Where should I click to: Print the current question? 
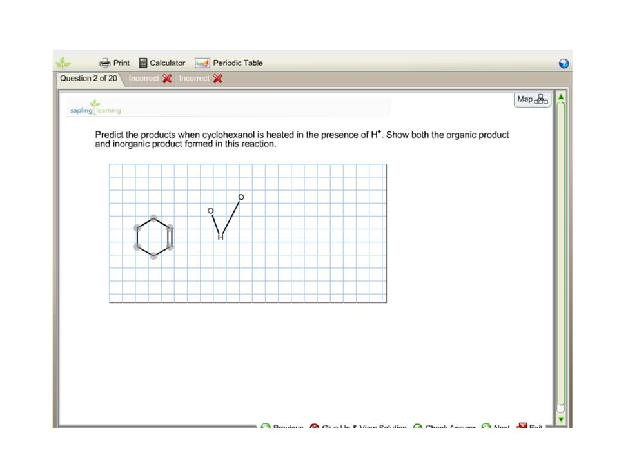pyautogui.click(x=115, y=63)
